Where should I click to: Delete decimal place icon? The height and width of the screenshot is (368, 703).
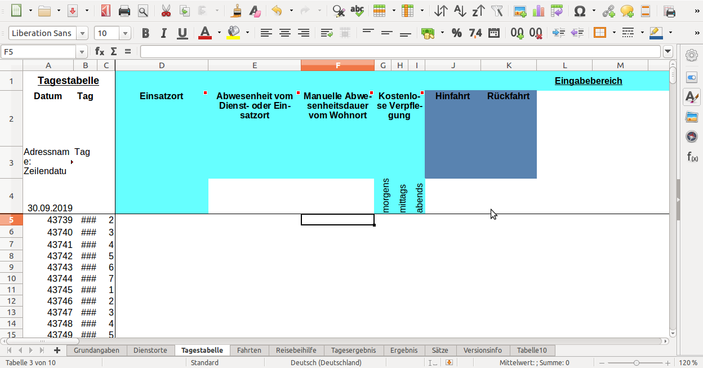click(536, 33)
